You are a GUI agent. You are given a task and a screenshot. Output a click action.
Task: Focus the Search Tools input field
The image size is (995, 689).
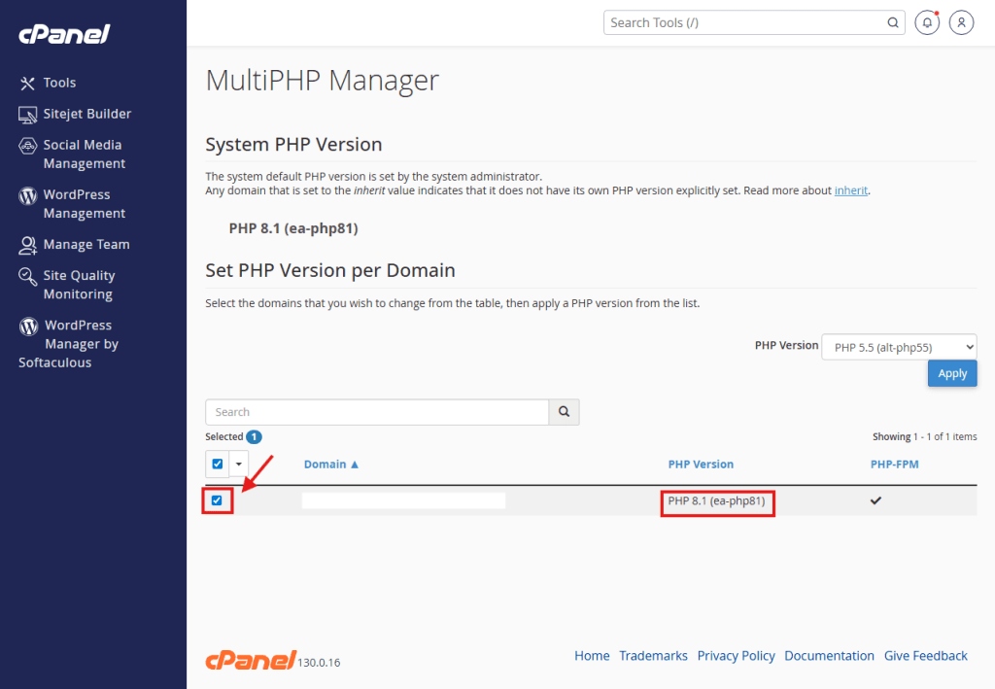(x=743, y=22)
